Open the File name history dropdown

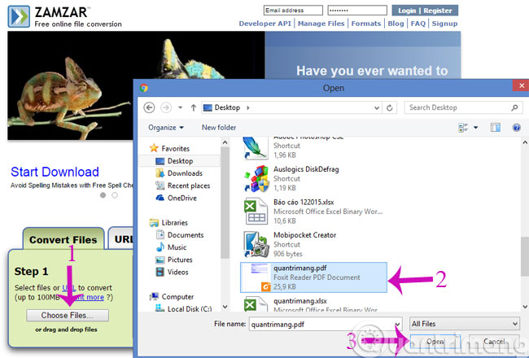(398, 325)
